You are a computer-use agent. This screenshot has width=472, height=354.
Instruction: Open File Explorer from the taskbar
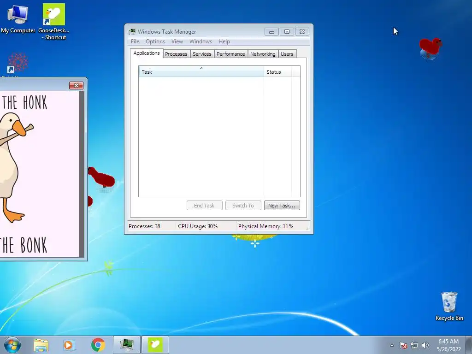(41, 345)
